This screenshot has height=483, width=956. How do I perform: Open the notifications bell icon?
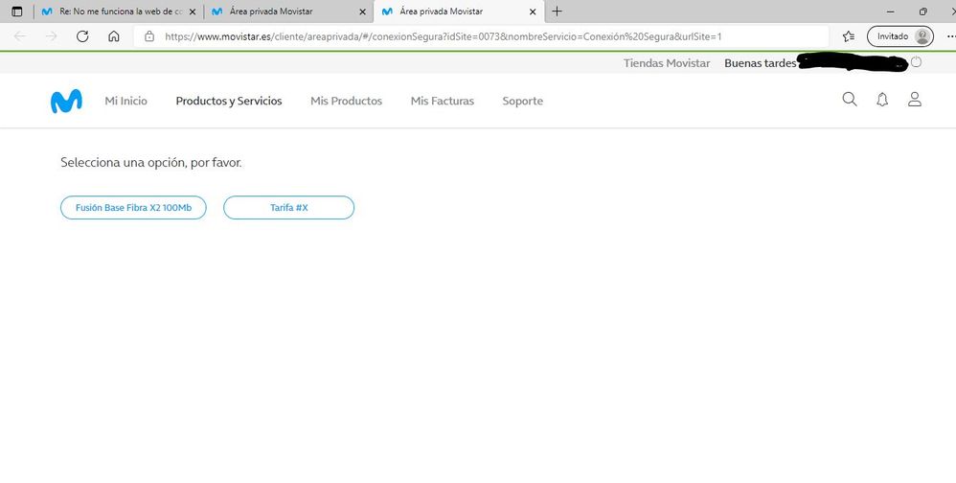pos(882,100)
